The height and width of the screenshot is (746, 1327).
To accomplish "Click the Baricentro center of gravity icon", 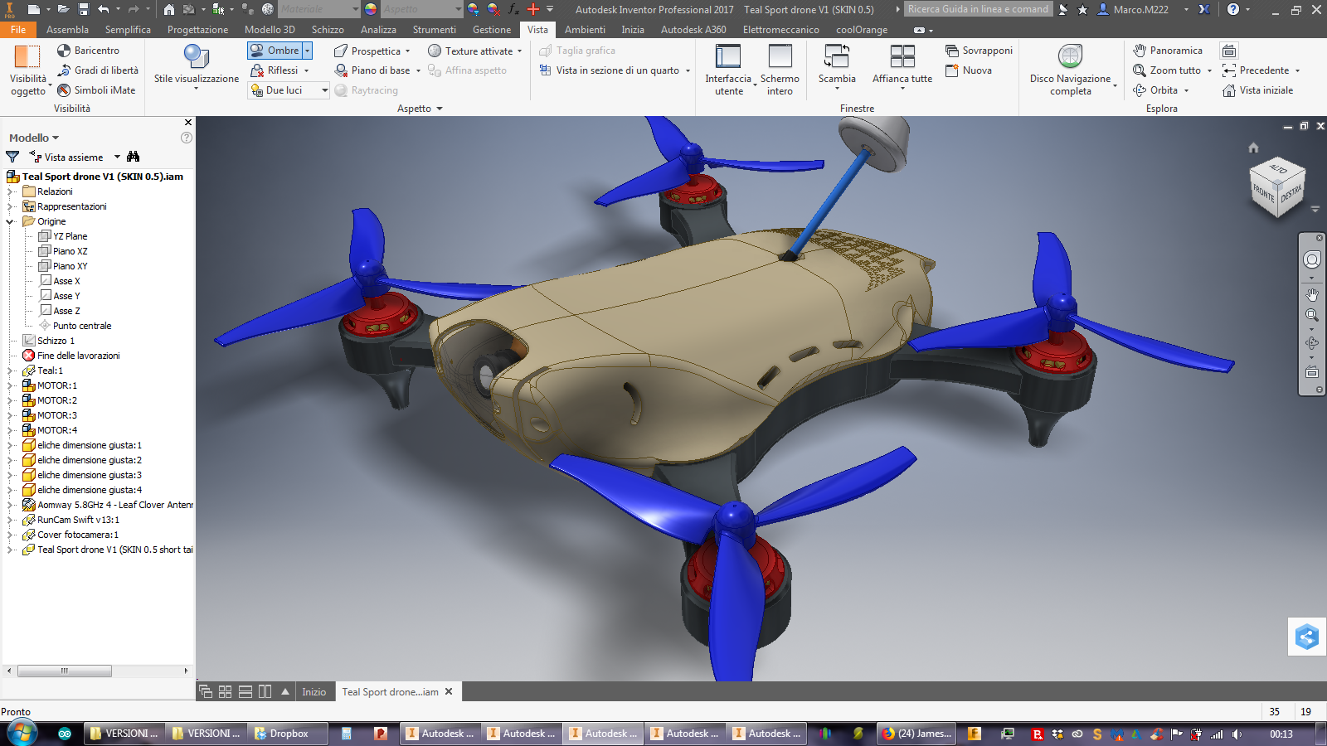I will (64, 51).
